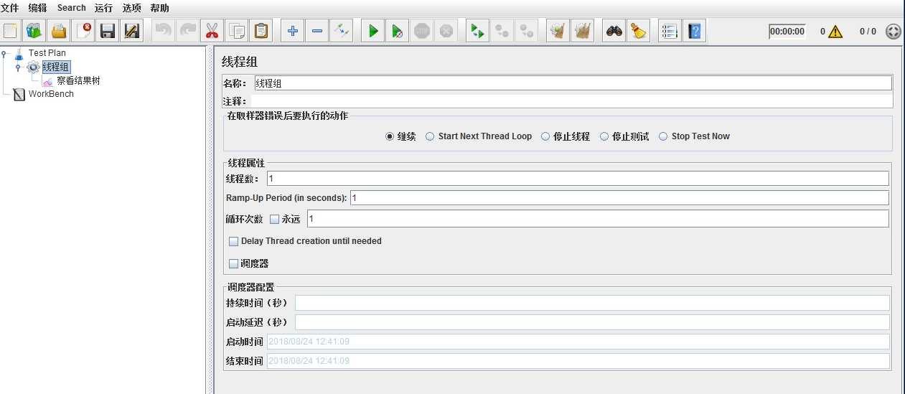Select Test Plan in the tree
The height and width of the screenshot is (394, 905).
click(x=47, y=53)
